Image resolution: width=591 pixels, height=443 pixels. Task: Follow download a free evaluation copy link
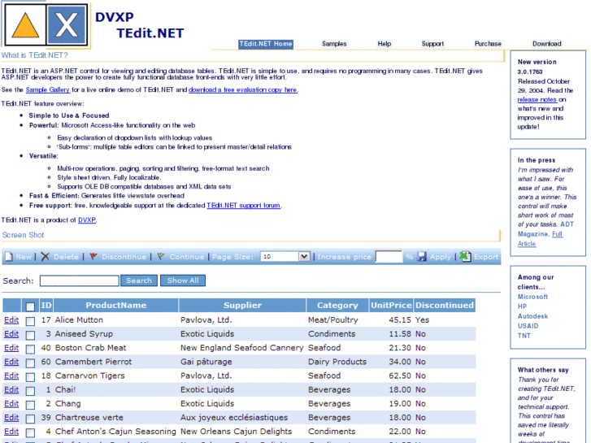pos(243,89)
